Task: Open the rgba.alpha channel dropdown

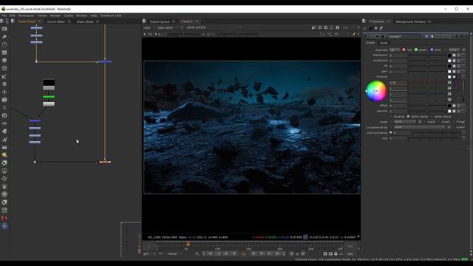Action: [167, 27]
